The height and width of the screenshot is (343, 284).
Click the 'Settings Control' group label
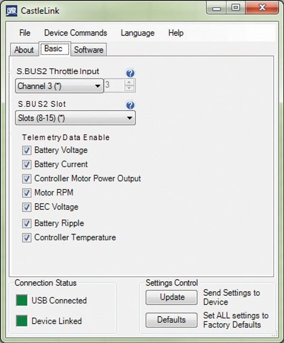(x=172, y=283)
